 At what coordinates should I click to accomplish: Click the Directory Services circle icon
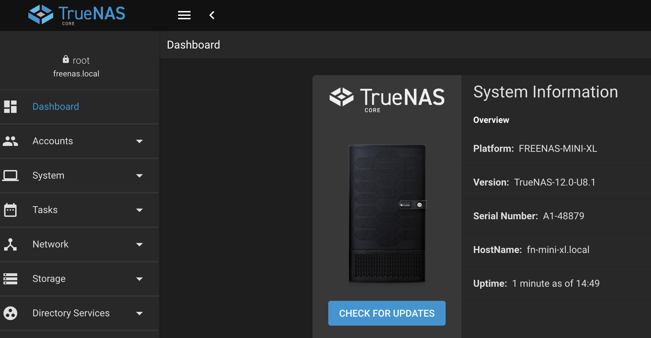point(10,313)
